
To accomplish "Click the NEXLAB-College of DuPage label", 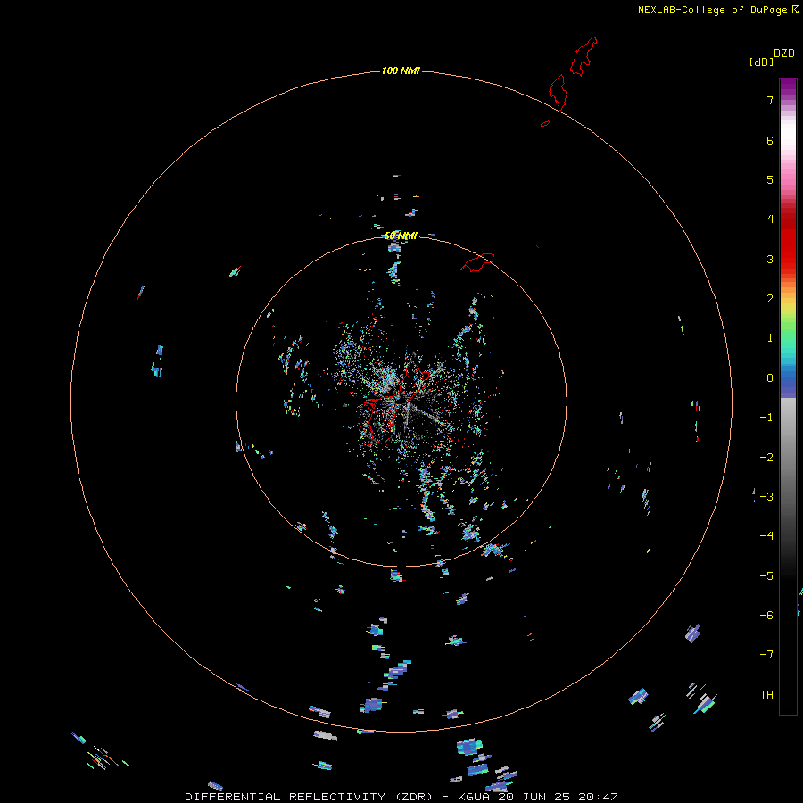I will 712,10.
